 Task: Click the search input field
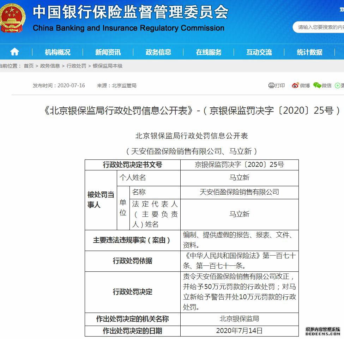click(x=319, y=27)
